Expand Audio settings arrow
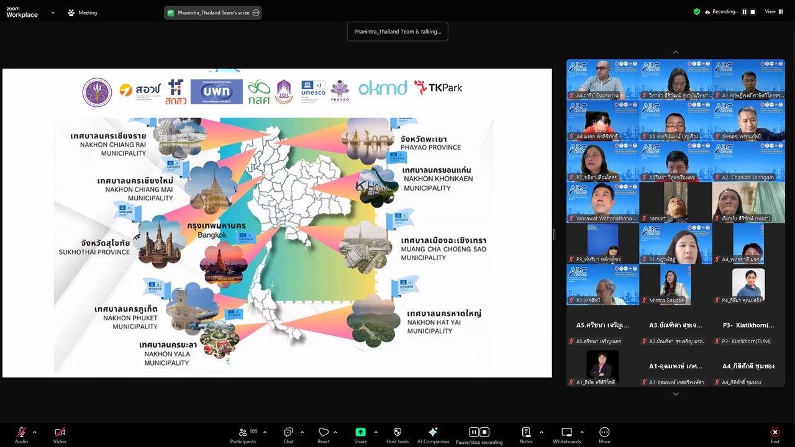The width and height of the screenshot is (795, 447). pos(35,432)
